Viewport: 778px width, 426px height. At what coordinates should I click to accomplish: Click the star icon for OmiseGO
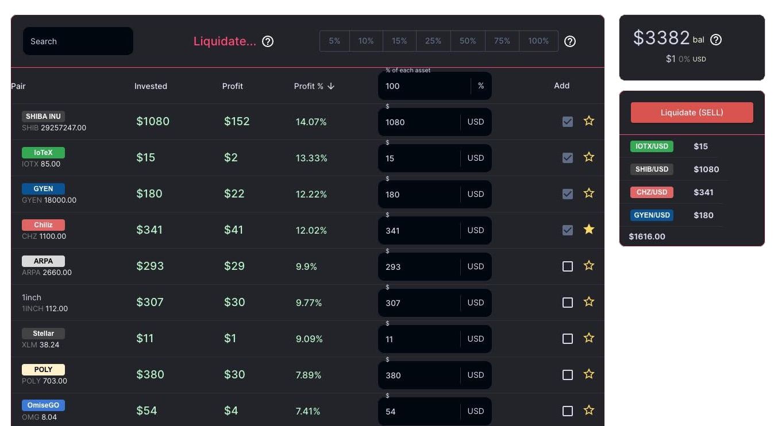(x=589, y=410)
